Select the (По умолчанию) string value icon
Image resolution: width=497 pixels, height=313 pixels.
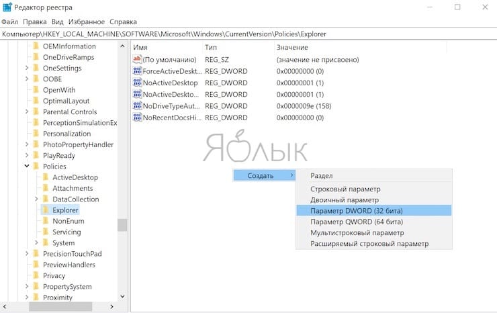[137, 59]
